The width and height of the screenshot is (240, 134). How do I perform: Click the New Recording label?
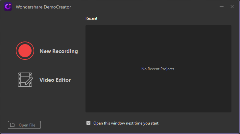point(59,51)
